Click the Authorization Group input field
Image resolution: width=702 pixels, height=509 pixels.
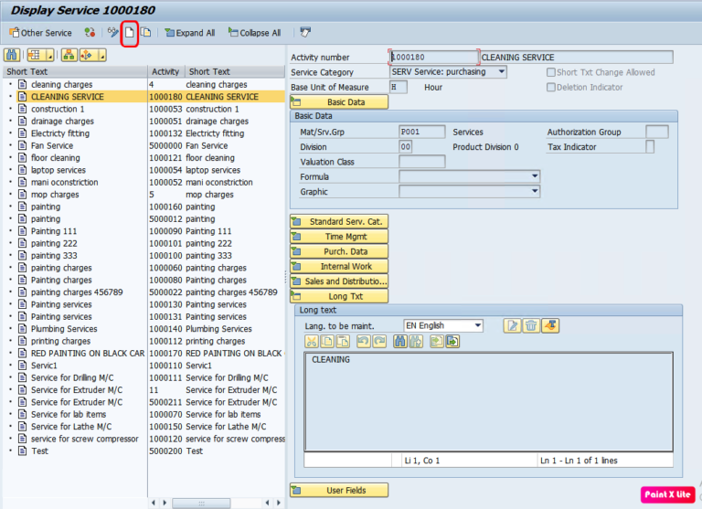(x=657, y=132)
